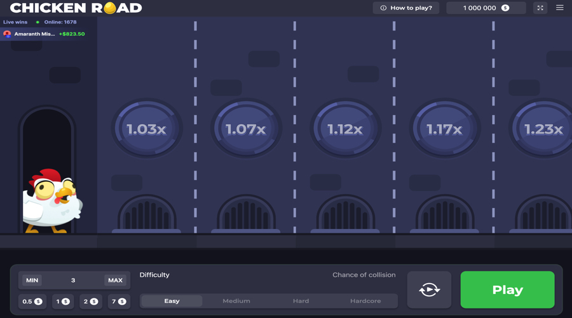The height and width of the screenshot is (318, 572).
Task: Click the auto-play cycle icon button
Action: click(x=429, y=289)
